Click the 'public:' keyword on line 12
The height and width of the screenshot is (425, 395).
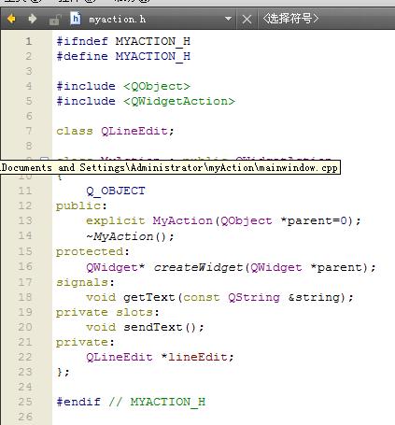[x=81, y=205]
